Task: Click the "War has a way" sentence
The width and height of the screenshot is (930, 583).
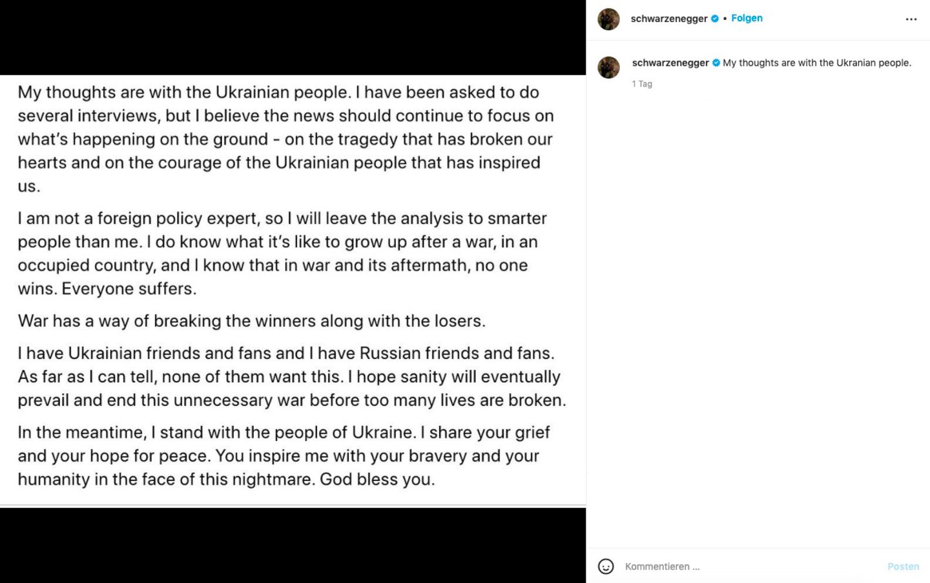Action: coord(251,321)
